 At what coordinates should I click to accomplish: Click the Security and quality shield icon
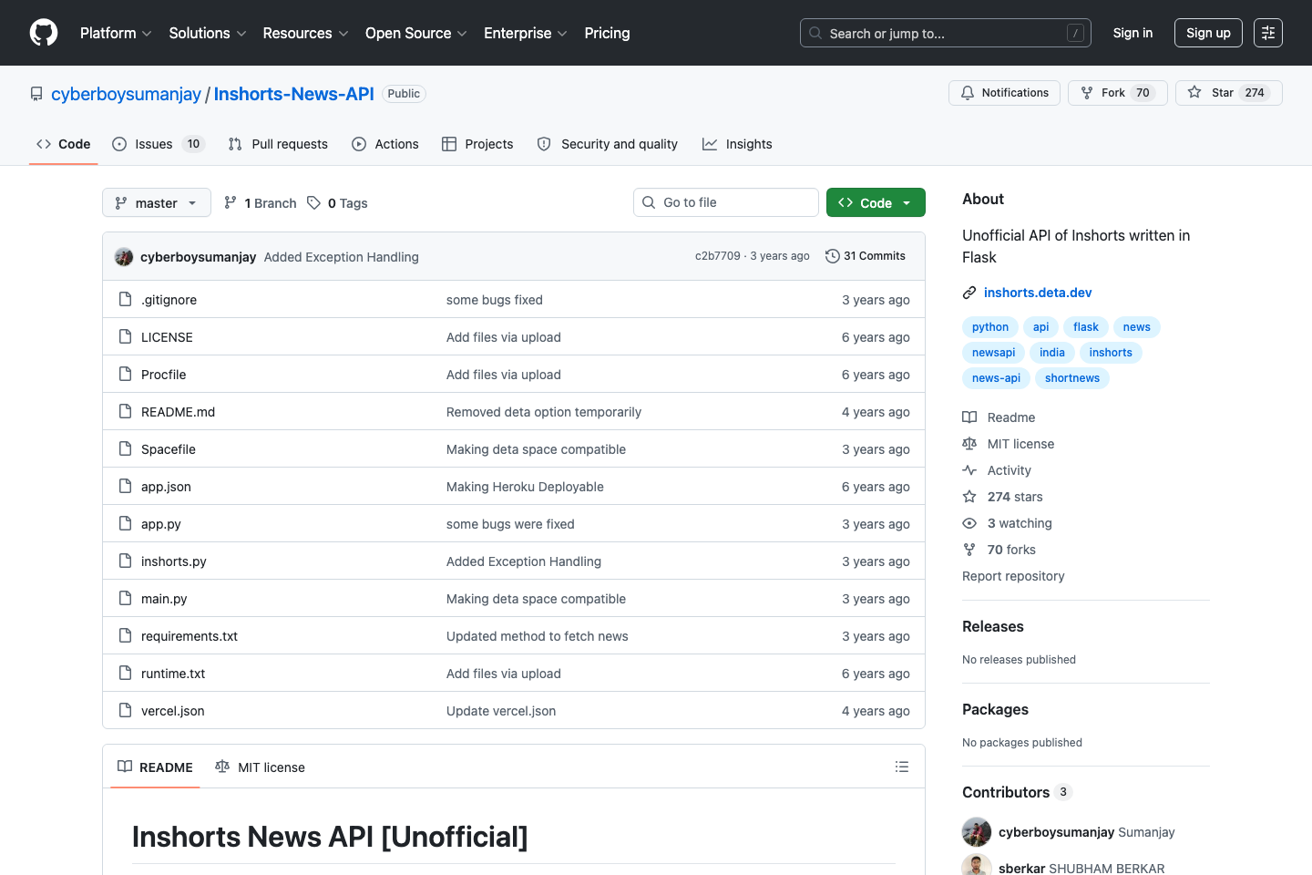coord(543,144)
